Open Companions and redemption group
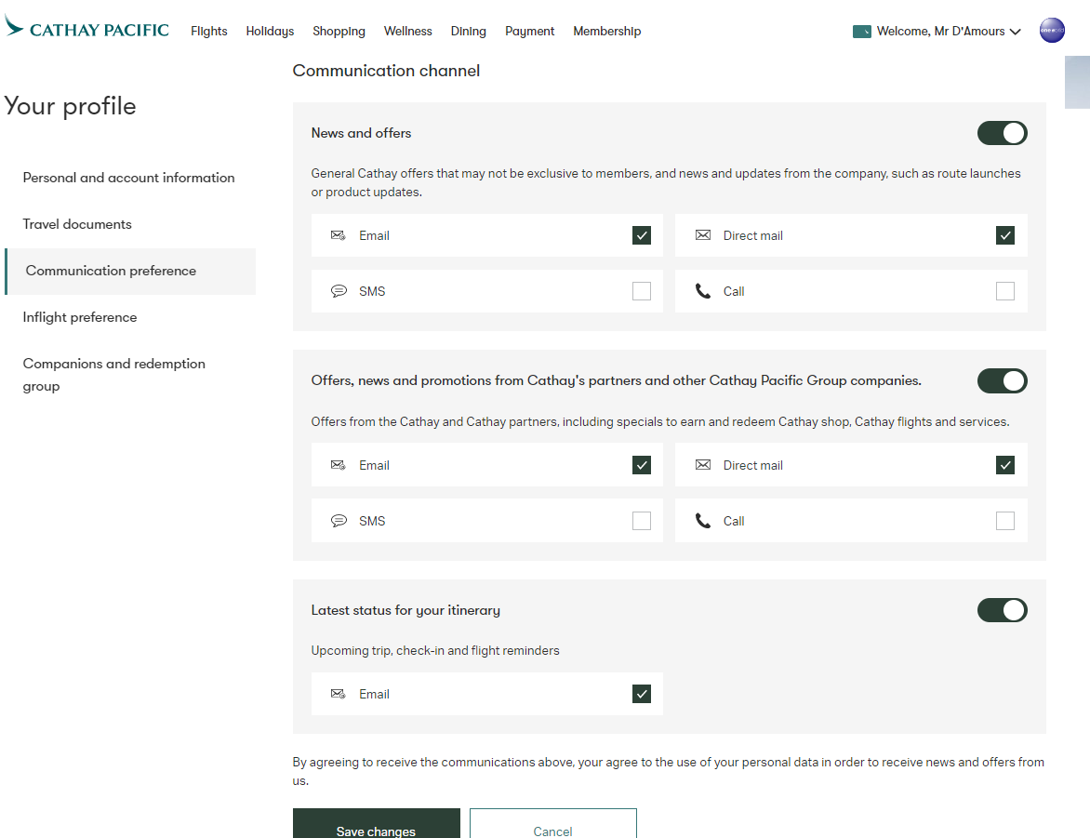The height and width of the screenshot is (838, 1090). (114, 375)
